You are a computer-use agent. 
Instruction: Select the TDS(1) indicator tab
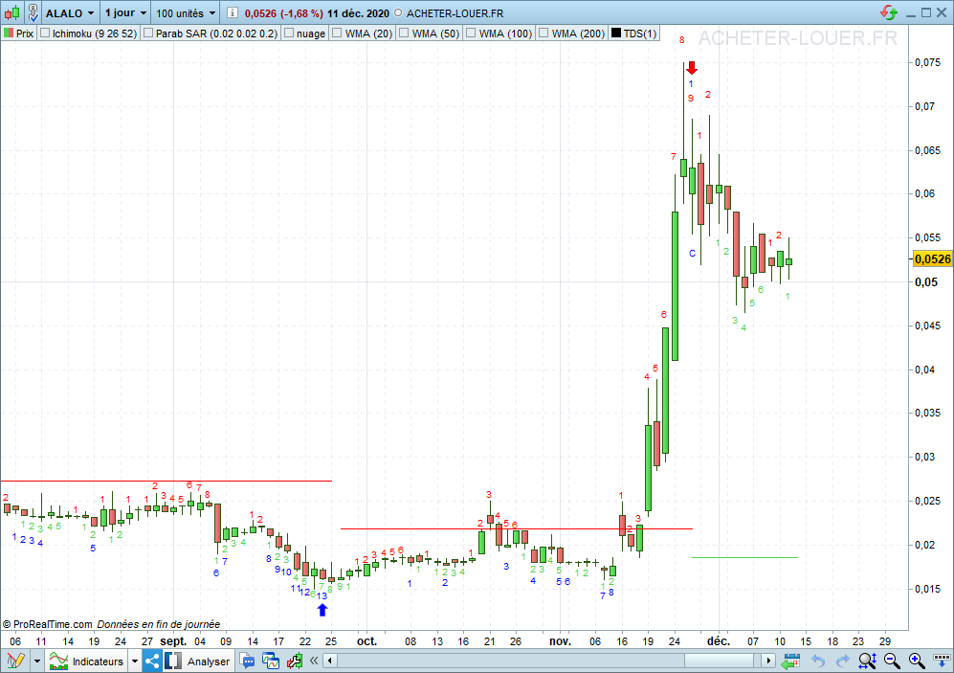pyautogui.click(x=634, y=34)
